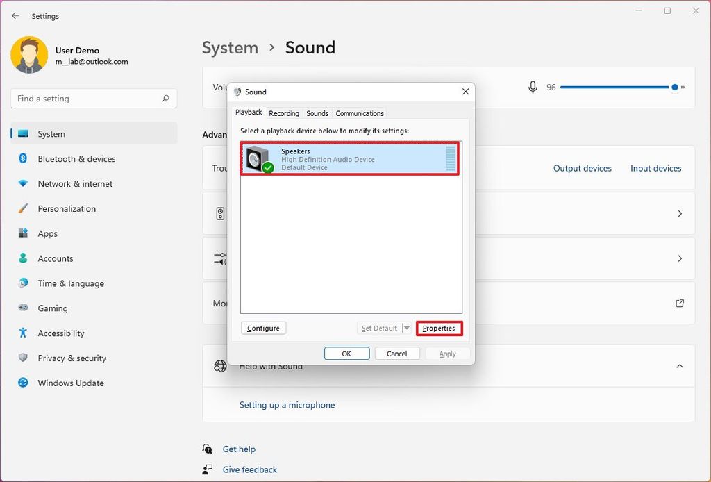Select the Speakers playback device entry
The height and width of the screenshot is (482, 711).
(x=351, y=158)
